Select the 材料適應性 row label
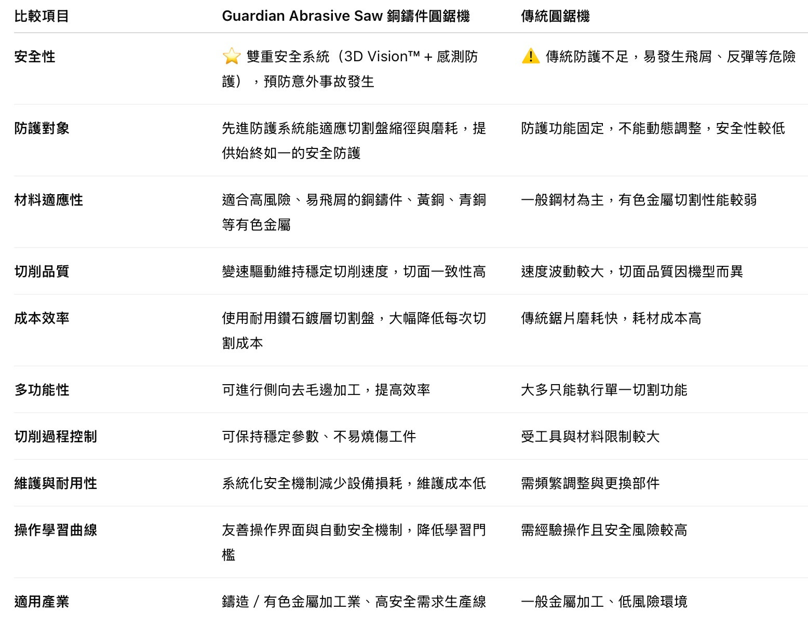808x625 pixels. click(48, 200)
